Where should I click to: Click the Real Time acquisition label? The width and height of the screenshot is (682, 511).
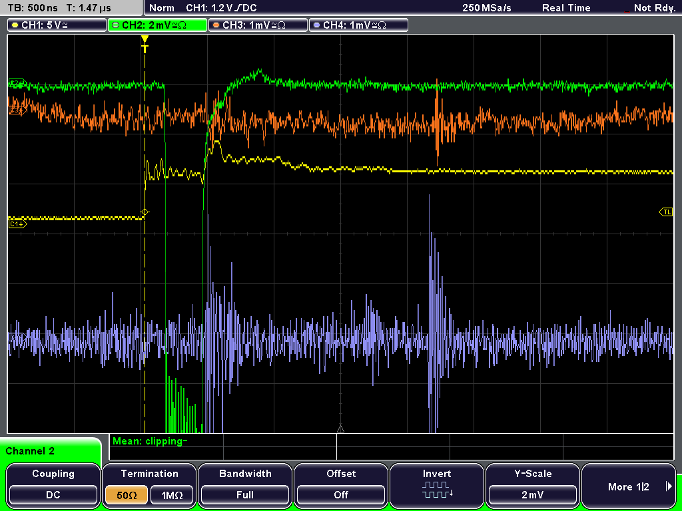[566, 8]
